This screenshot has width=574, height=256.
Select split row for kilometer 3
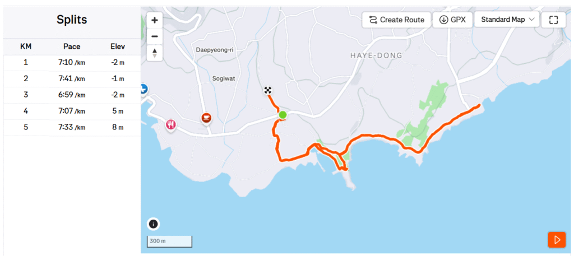pyautogui.click(x=72, y=95)
